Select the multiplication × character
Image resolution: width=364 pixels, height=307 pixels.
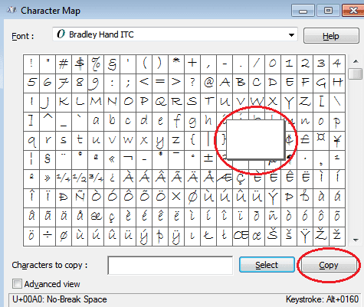click(176, 198)
